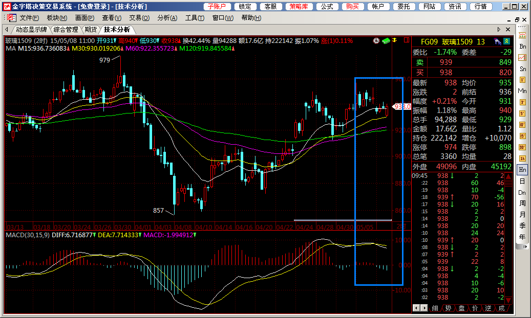The width and height of the screenshot is (531, 318).
Task: Switch to the 价 bottom tab
Action: 475,308
